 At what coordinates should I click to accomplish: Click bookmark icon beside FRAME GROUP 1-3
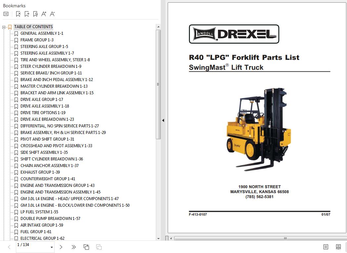coord(16,40)
